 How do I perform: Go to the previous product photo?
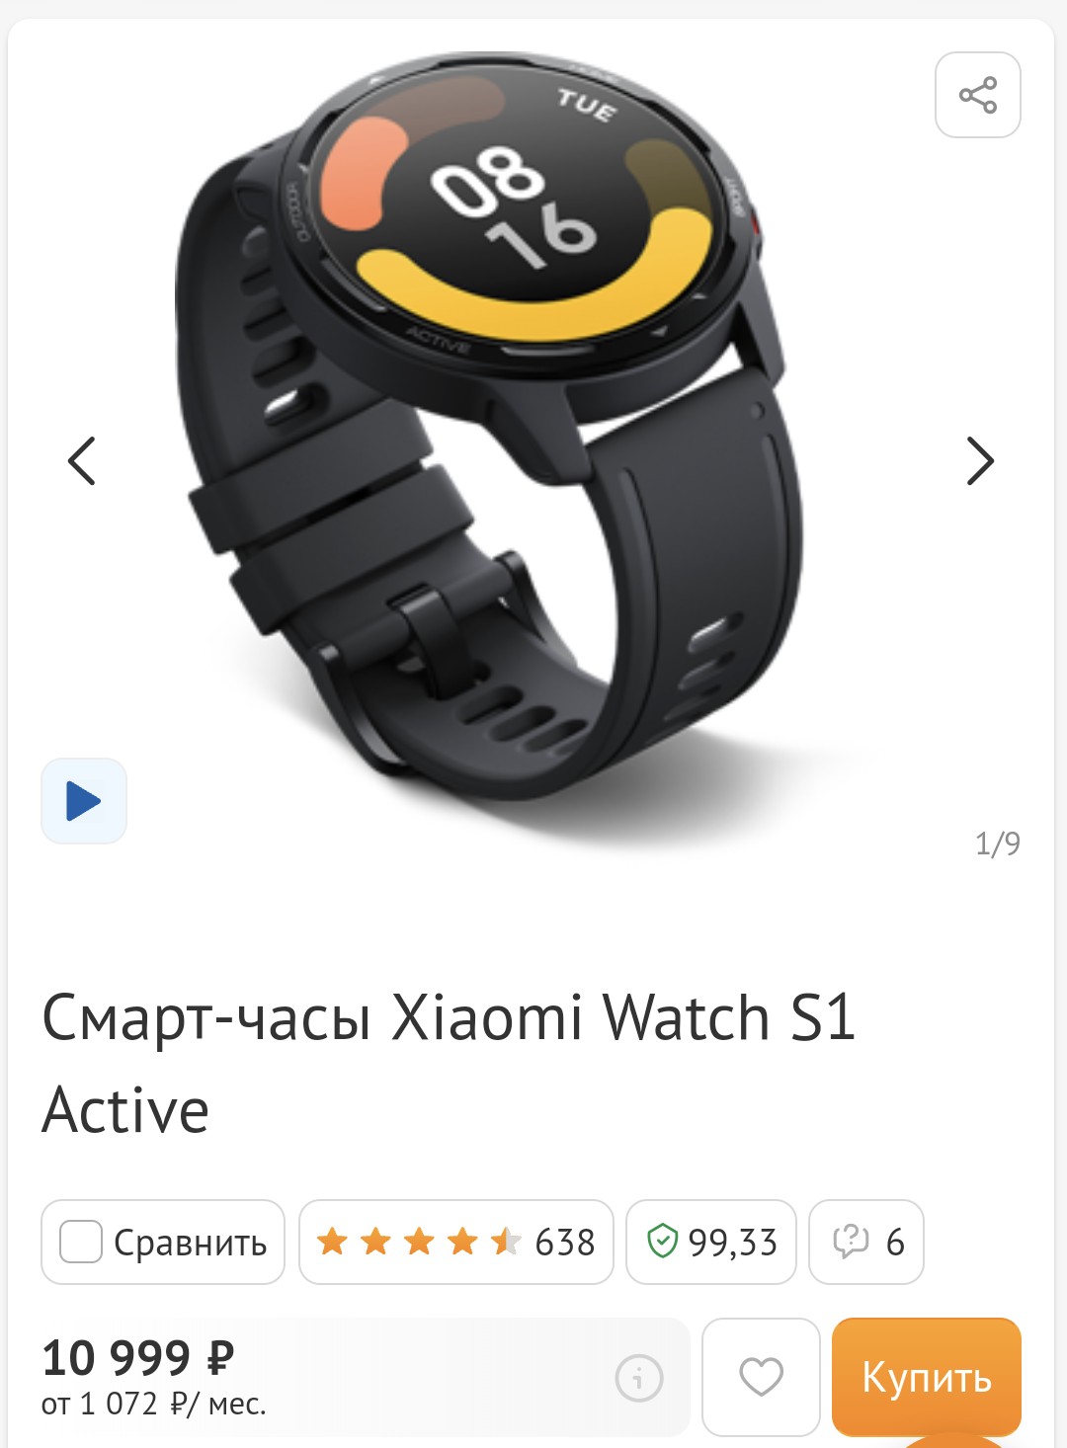tap(82, 461)
